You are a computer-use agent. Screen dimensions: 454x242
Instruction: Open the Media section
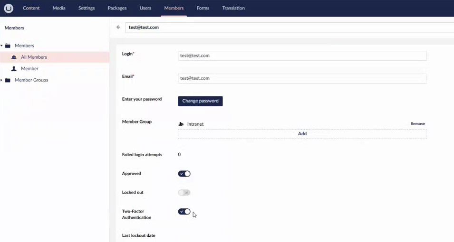[x=59, y=8]
